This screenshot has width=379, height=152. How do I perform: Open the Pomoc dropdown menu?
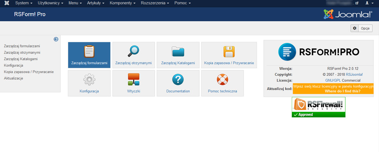tap(182, 3)
